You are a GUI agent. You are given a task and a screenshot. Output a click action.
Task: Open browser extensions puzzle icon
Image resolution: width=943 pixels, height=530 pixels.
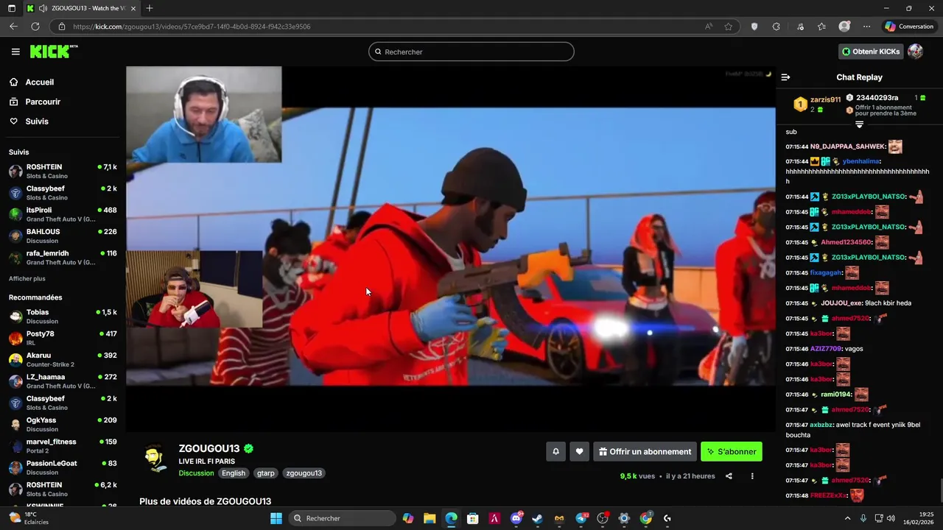tap(776, 26)
